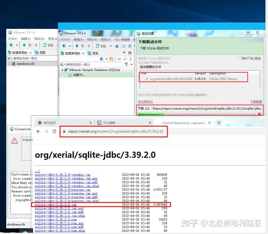Click Connect plug icon in middle DBeaver toolbar

coord(77,46)
